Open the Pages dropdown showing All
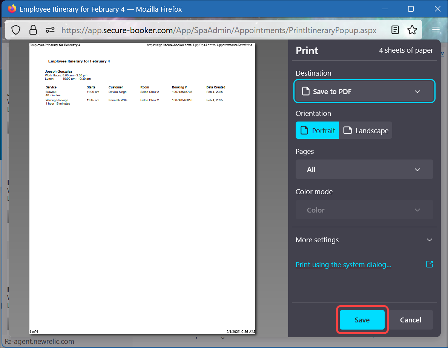 364,169
